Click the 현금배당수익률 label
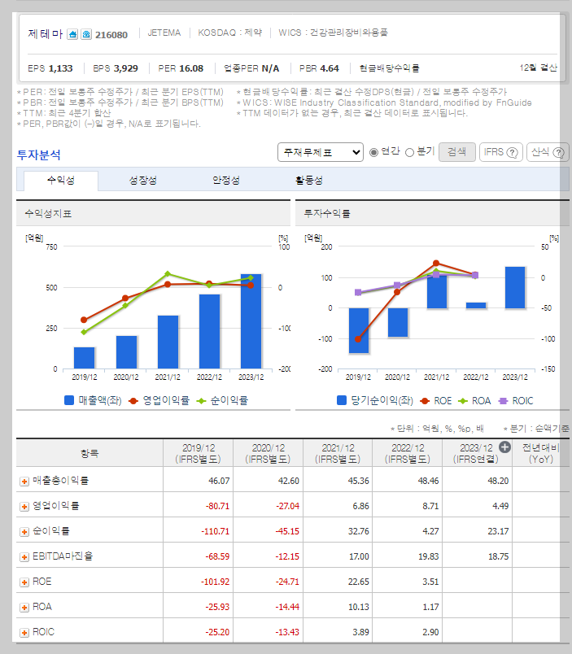 pos(389,68)
